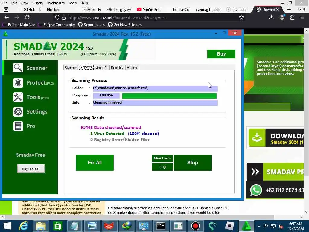Click the site security padlock icon
309x232 pixels.
coord(64,17)
